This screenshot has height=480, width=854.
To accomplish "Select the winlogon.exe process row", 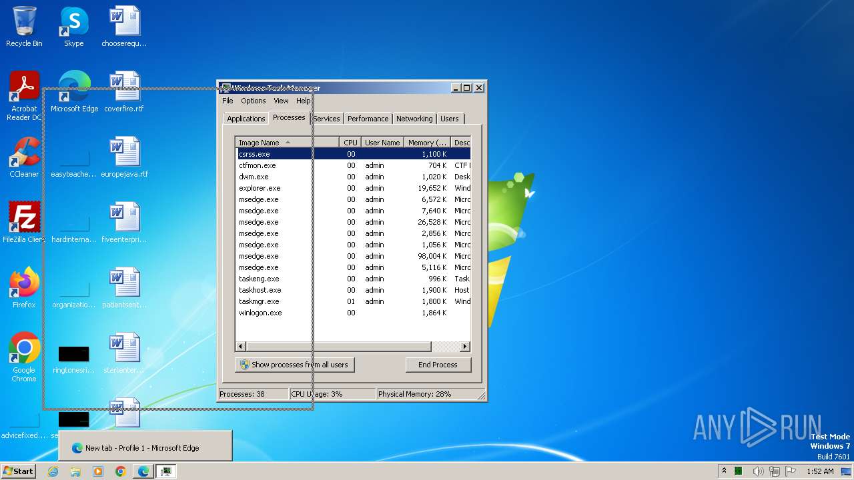I will 353,313.
